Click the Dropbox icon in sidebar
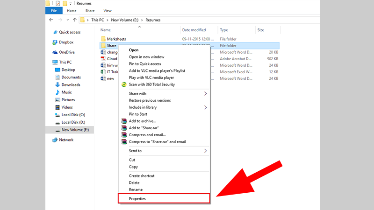This screenshot has height=210, width=374. [55, 42]
